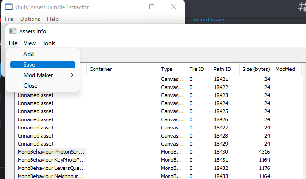Open the View menu in Assets info
The height and width of the screenshot is (179, 306).
30,43
